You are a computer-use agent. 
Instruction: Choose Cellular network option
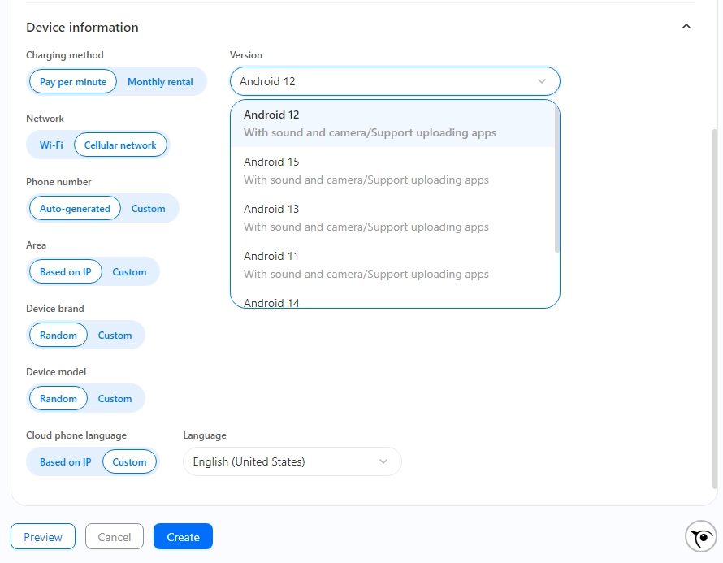(x=120, y=145)
